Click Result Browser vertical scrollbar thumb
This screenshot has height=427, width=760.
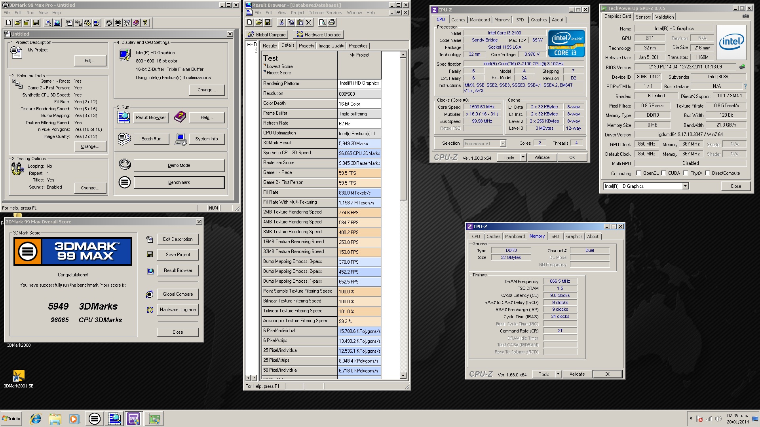pos(403,129)
